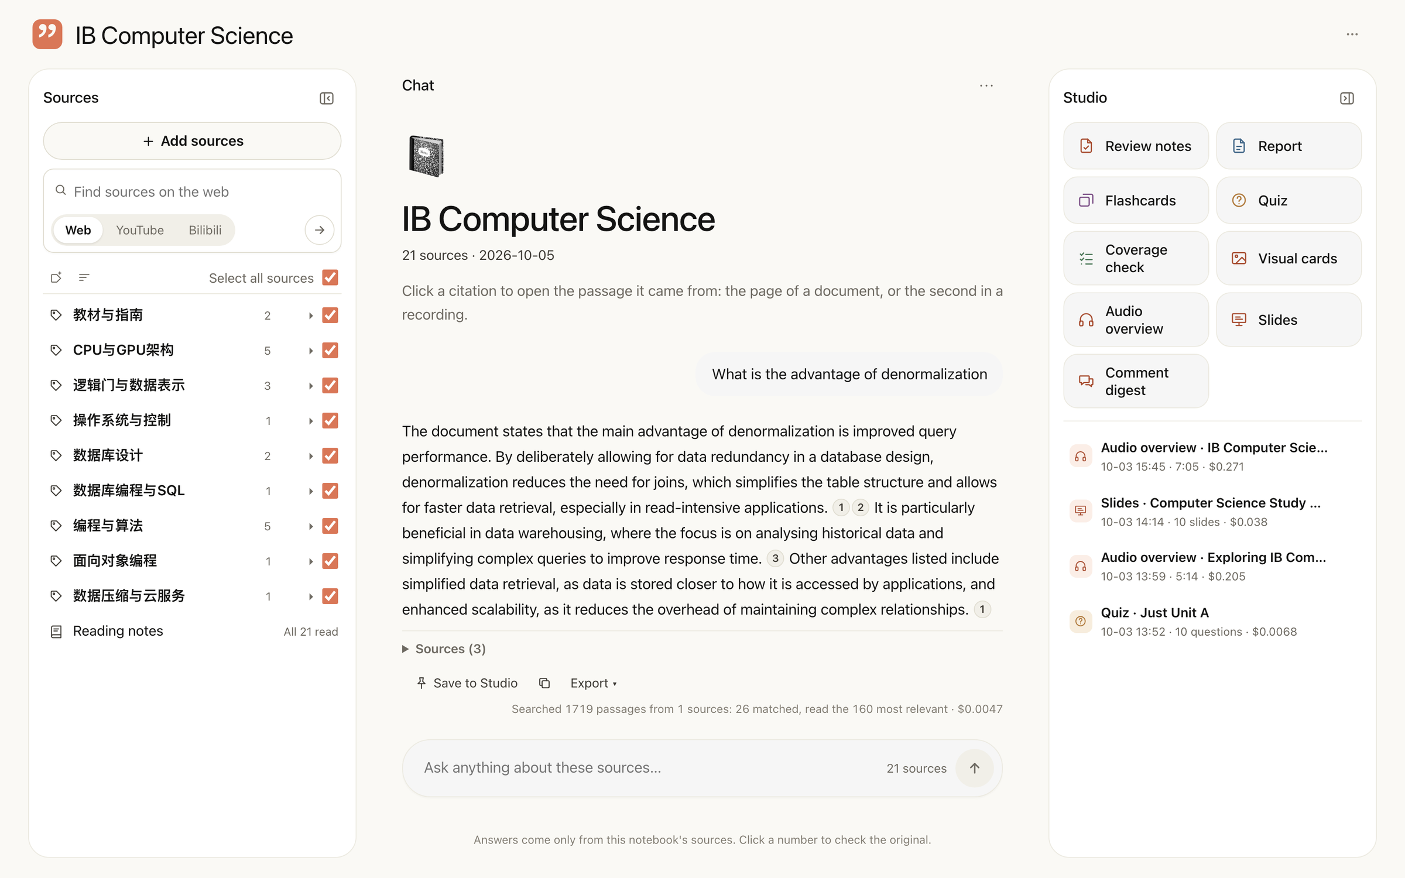Uncheck the 教材与指南 source group

pos(330,315)
